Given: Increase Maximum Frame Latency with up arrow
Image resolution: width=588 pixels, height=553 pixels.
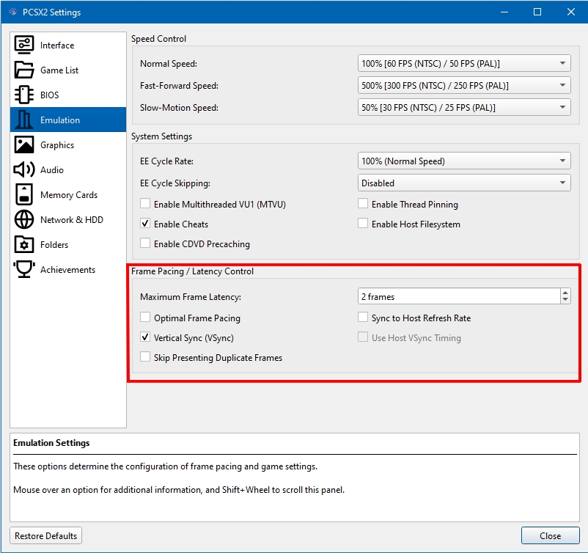Looking at the screenshot, I should pos(565,293).
